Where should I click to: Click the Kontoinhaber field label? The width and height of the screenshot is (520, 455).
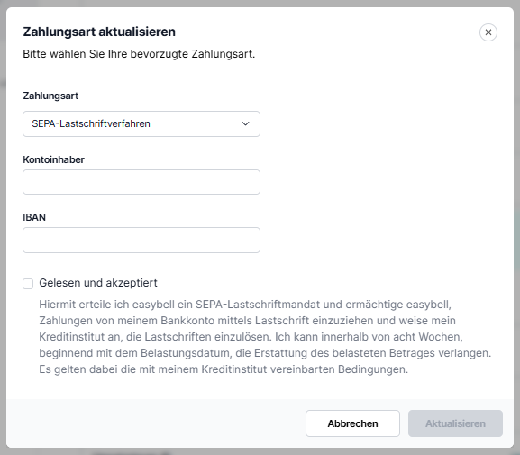53,159
